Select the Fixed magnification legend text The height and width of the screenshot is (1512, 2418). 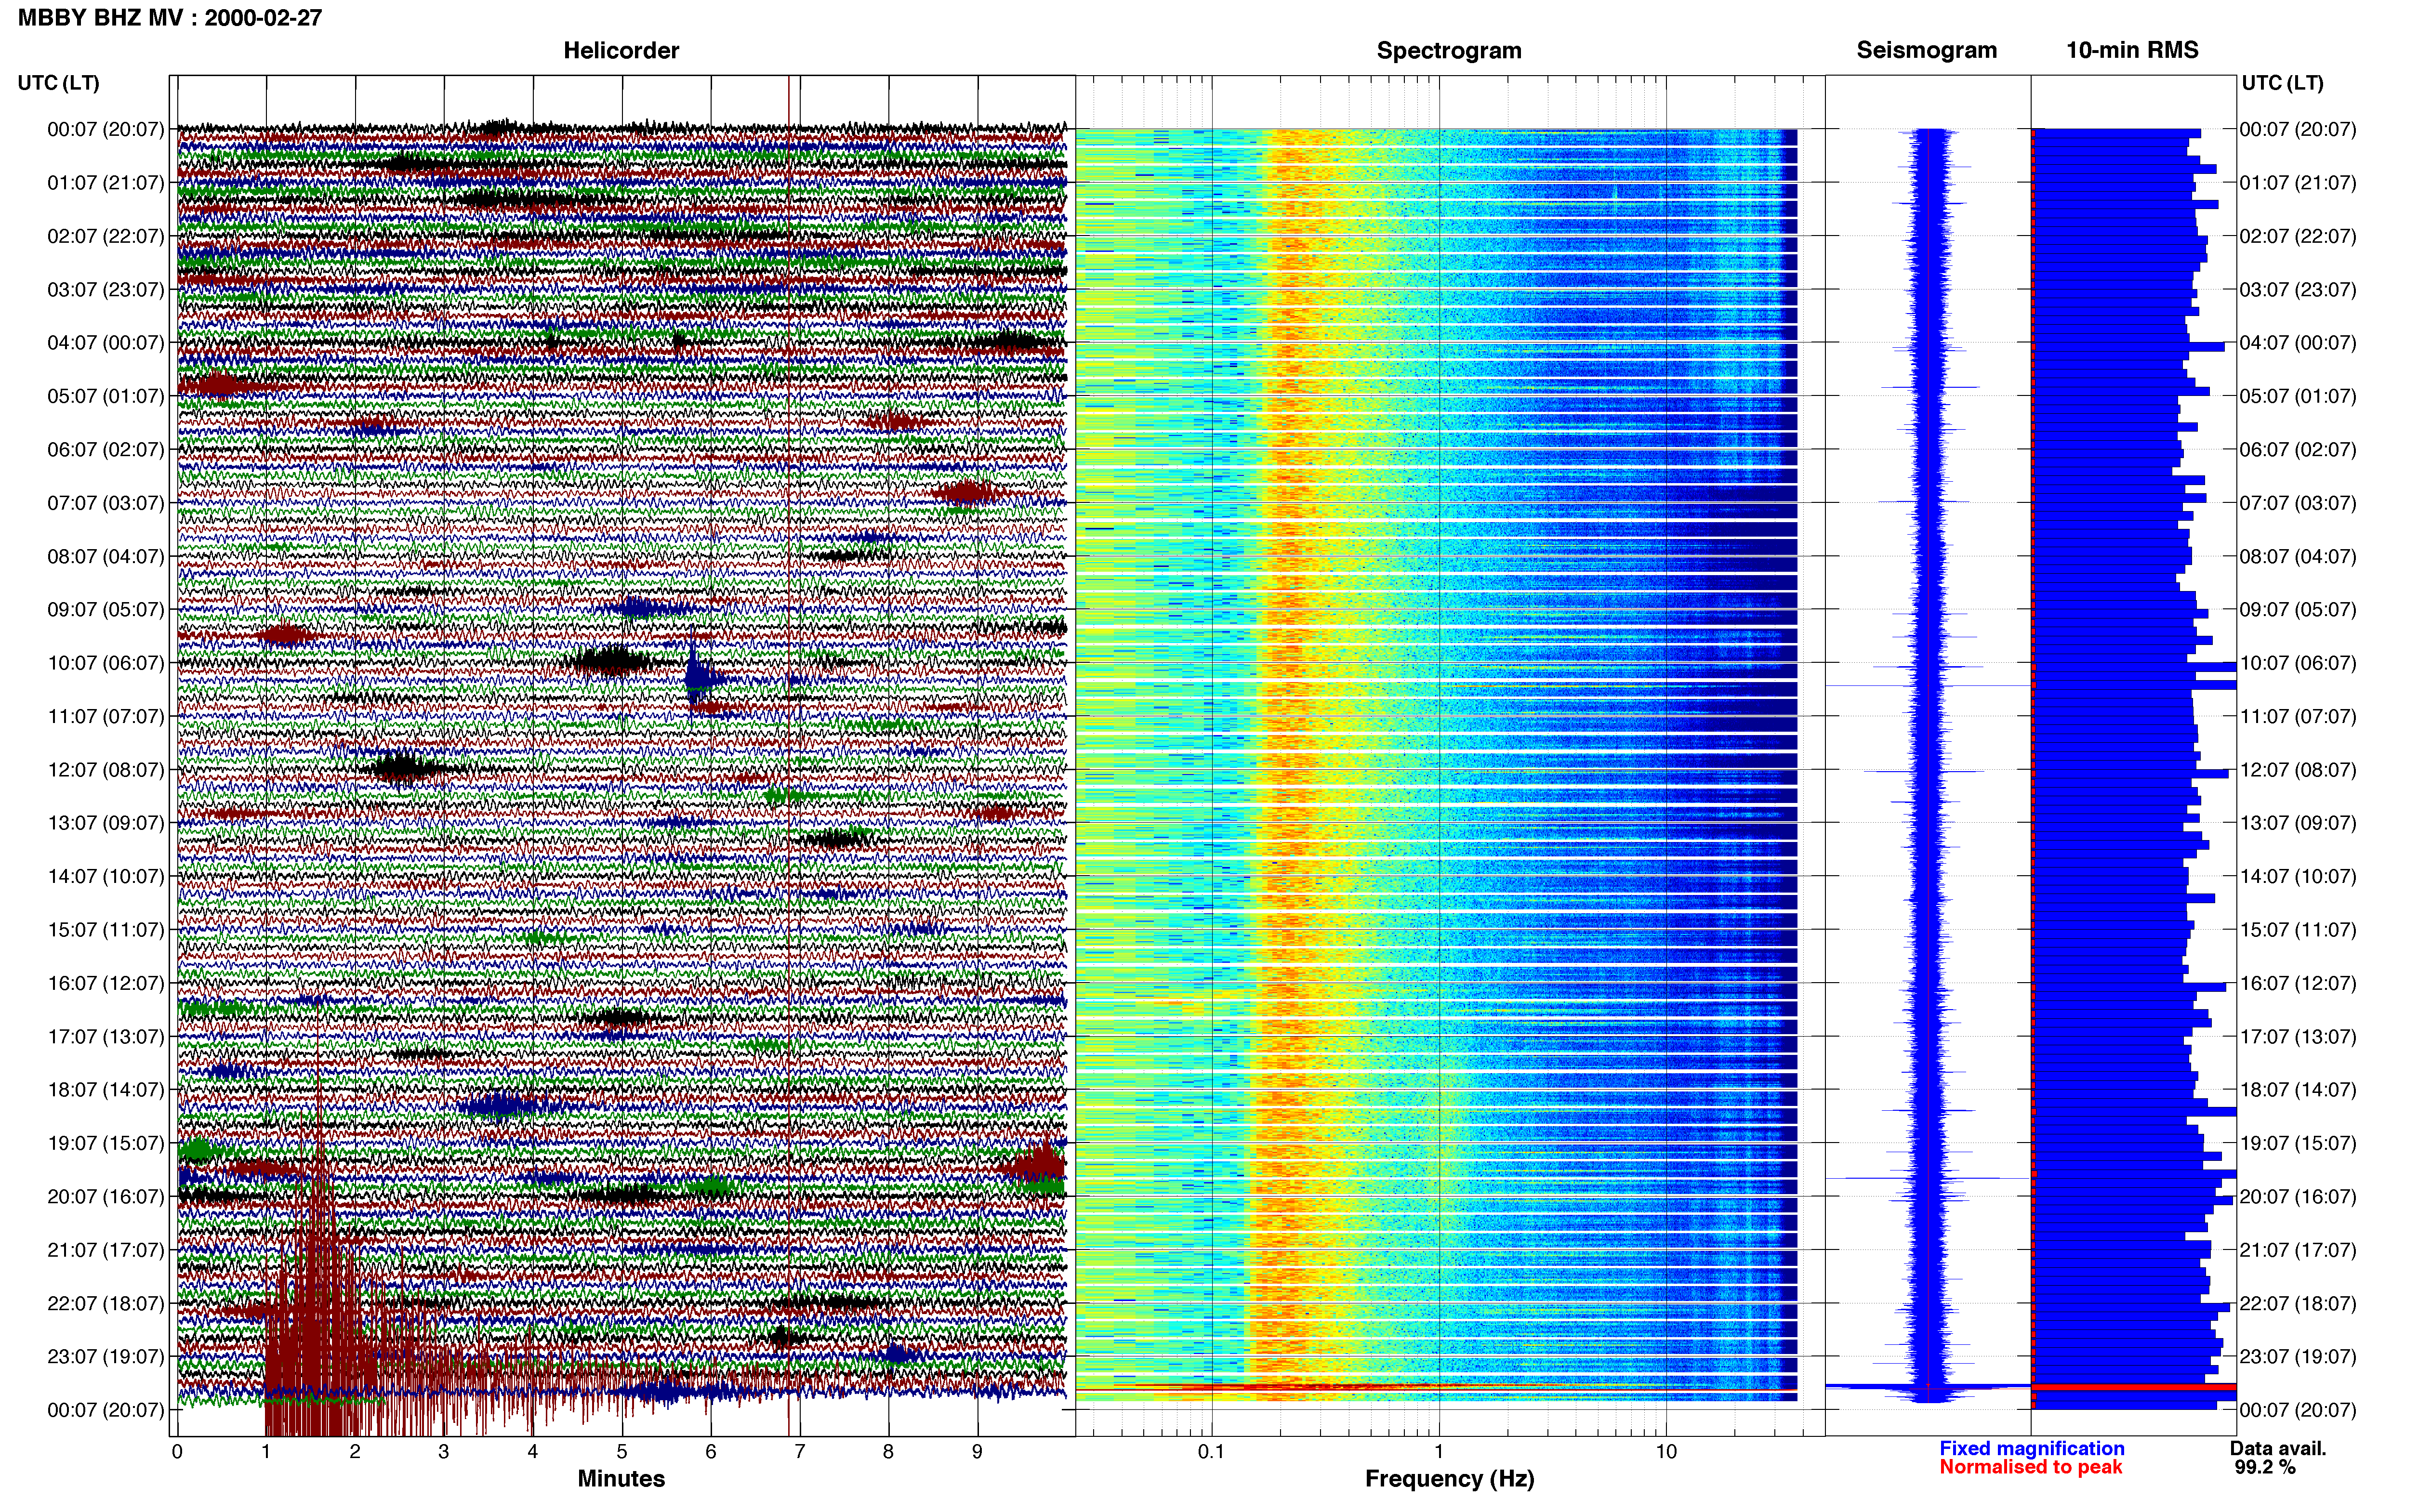tap(2031, 1448)
